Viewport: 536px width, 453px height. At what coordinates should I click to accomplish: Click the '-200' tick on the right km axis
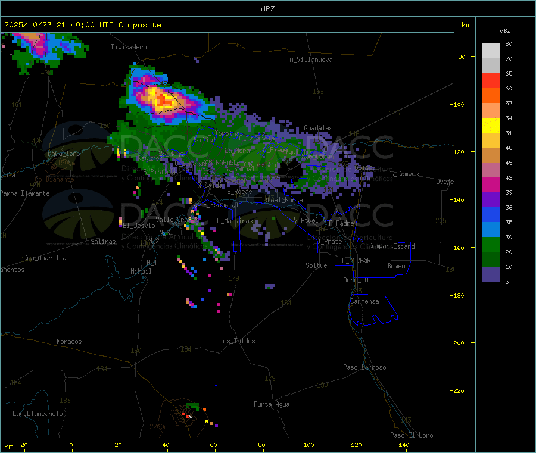click(457, 343)
